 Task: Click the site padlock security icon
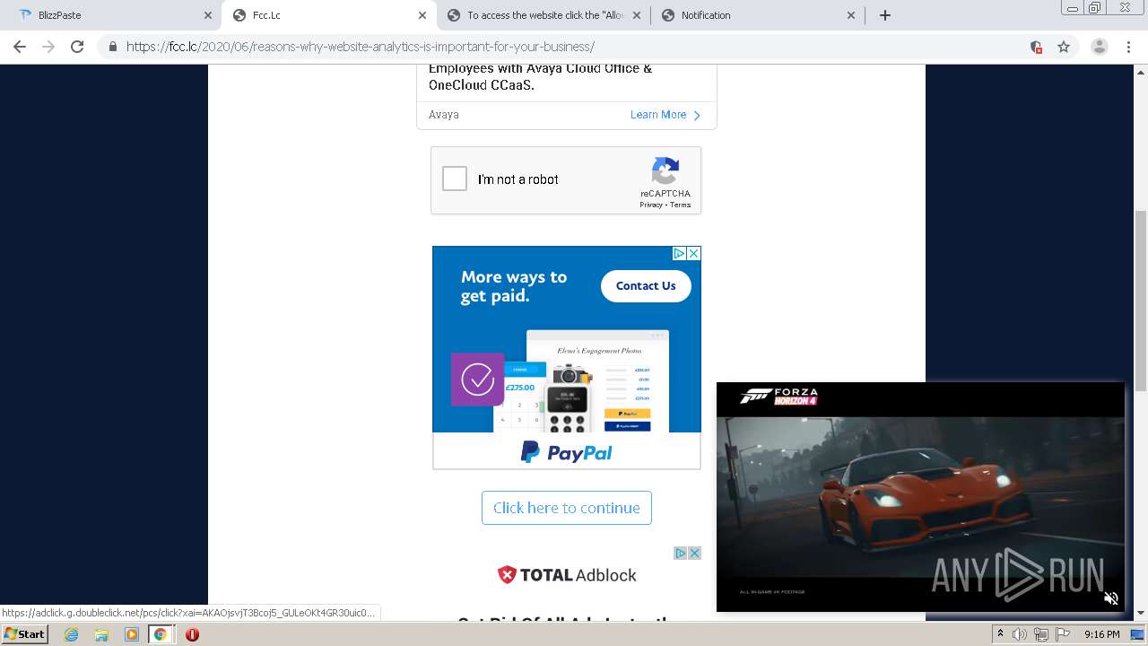(113, 47)
